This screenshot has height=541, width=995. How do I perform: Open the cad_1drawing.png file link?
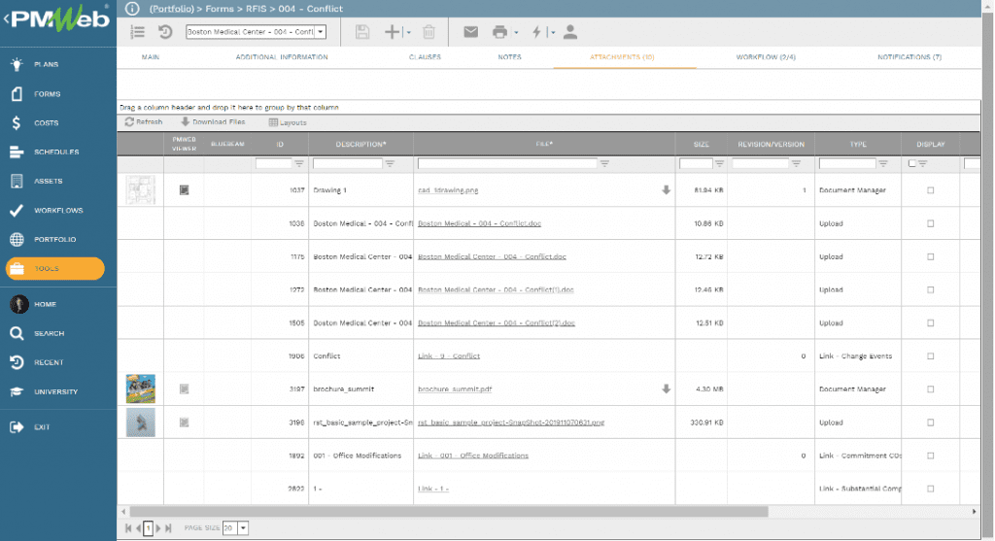coord(448,190)
